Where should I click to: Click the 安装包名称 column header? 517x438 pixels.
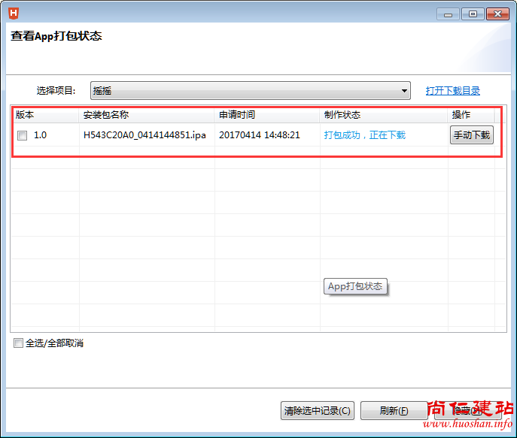[x=106, y=115]
